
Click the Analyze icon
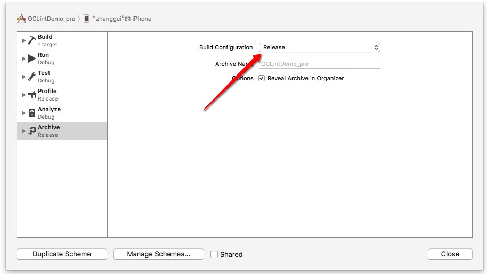[32, 113]
